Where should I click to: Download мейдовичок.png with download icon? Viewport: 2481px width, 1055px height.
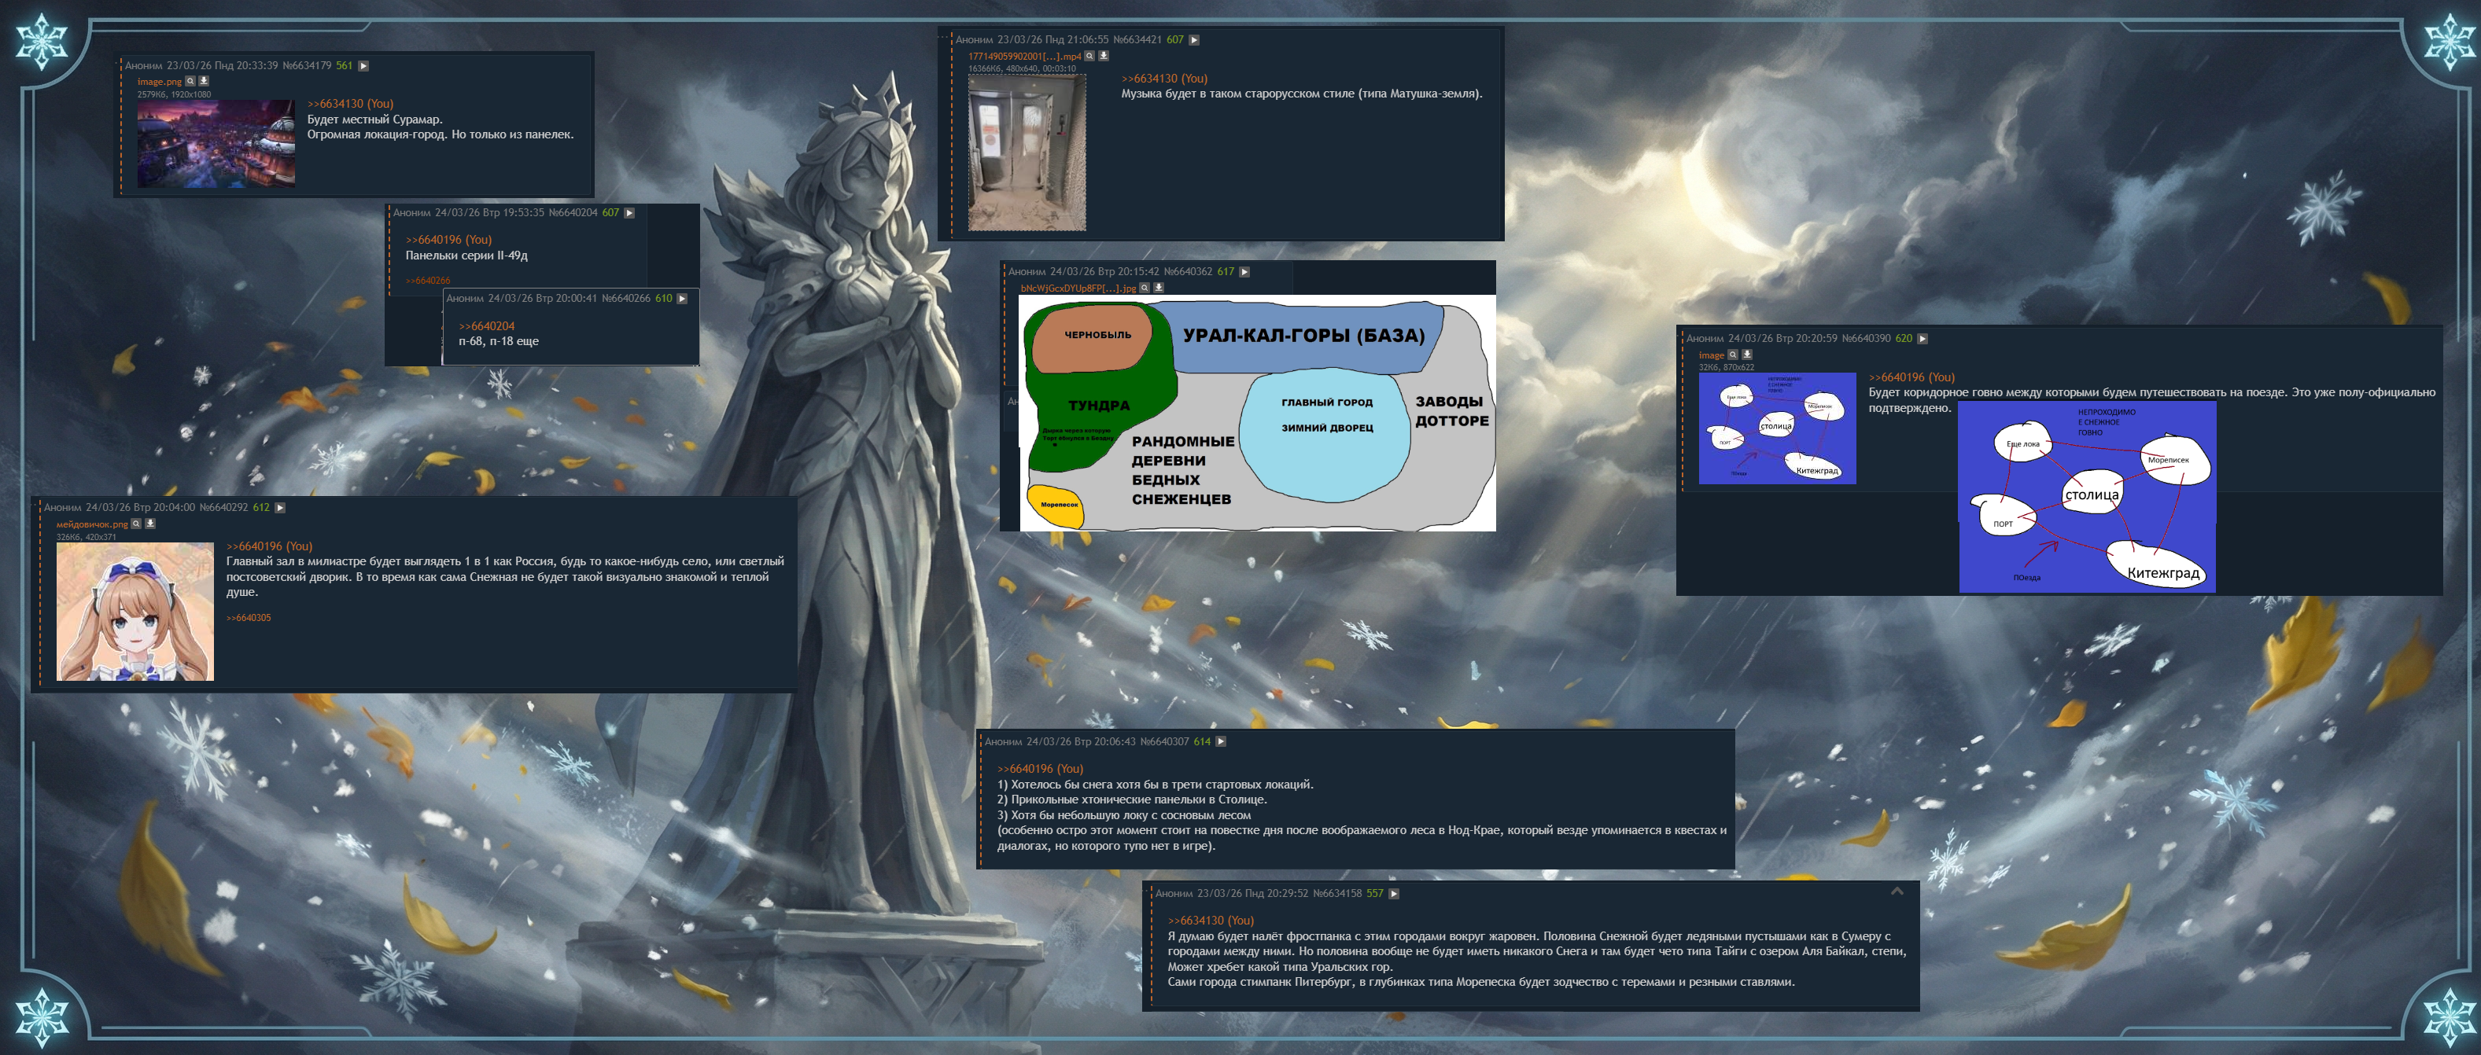point(150,524)
